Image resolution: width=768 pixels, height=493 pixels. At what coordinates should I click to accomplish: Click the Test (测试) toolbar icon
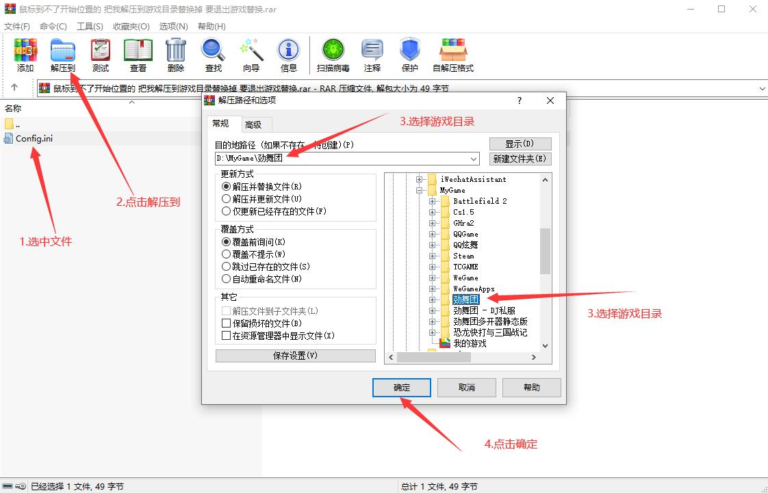(101, 55)
